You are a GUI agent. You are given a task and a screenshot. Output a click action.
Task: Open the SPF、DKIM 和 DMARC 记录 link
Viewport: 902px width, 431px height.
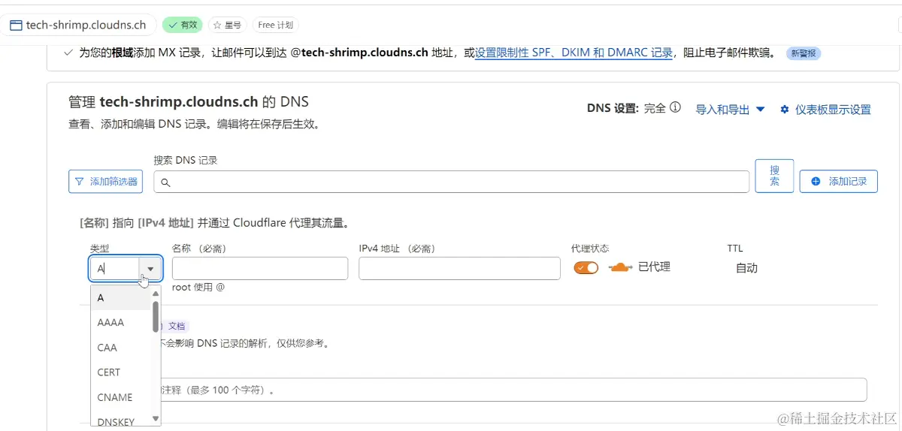tap(574, 53)
